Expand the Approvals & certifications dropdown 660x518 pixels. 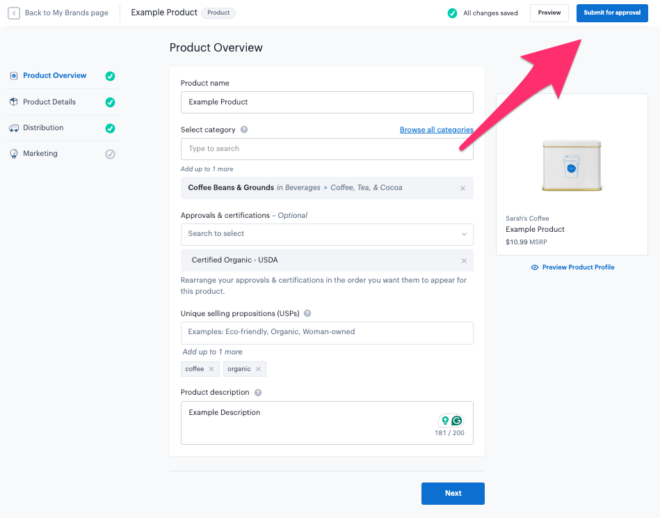point(464,234)
